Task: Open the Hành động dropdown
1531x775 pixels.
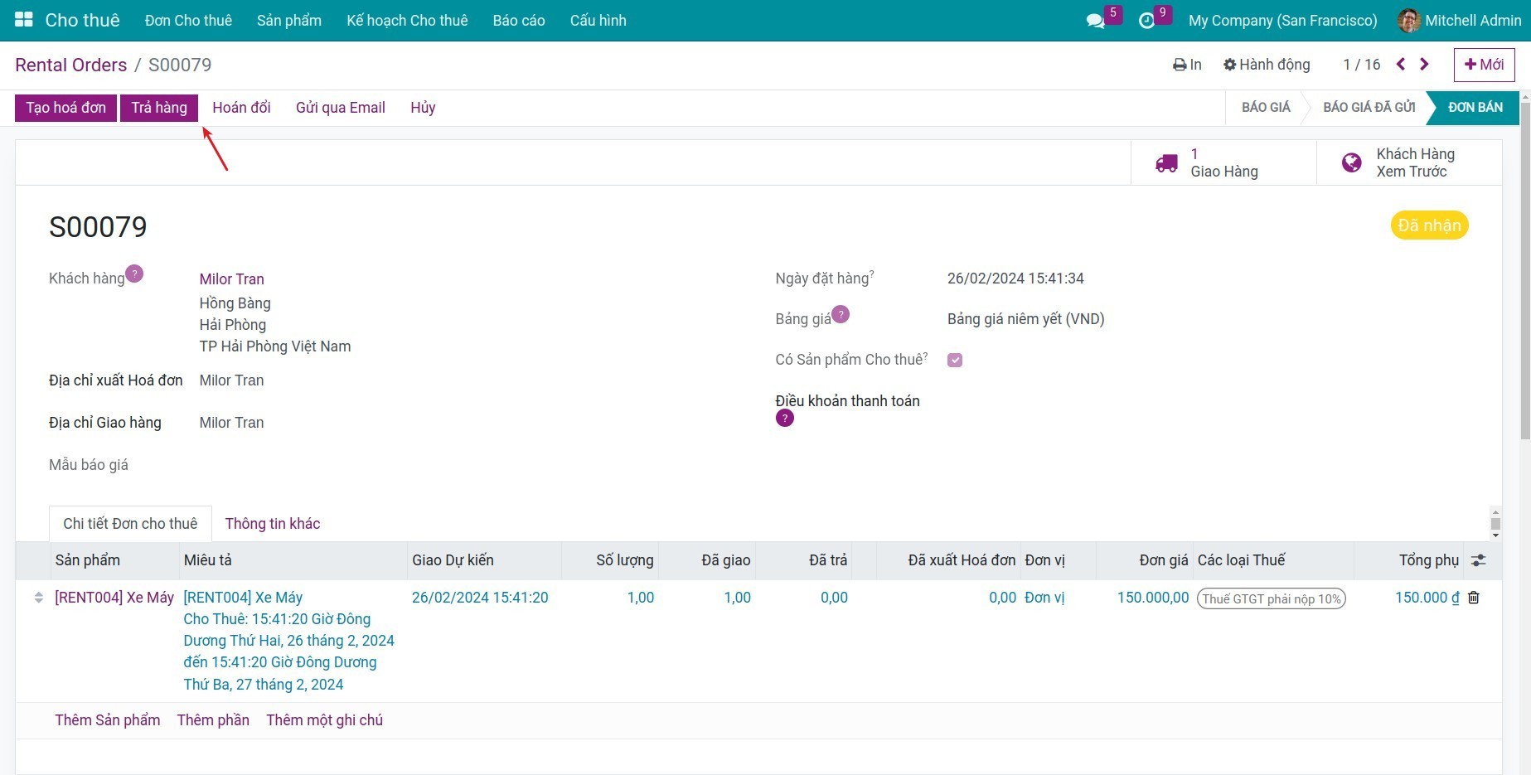Action: pyautogui.click(x=1267, y=65)
